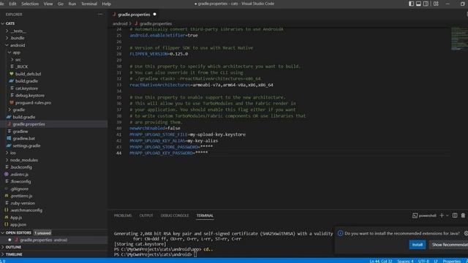Open the .eslintrc.js file
Viewport: 468px width, 263px height.
point(20,175)
